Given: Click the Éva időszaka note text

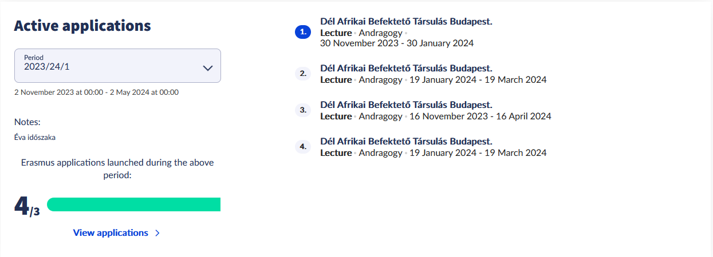Looking at the screenshot, I should (35, 137).
